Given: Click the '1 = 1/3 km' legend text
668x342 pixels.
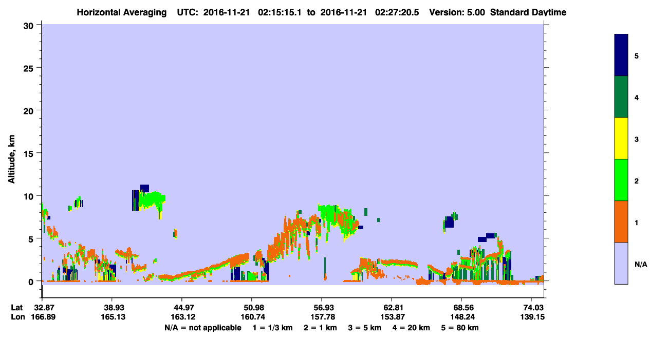Looking at the screenshot, I should 272,327.
